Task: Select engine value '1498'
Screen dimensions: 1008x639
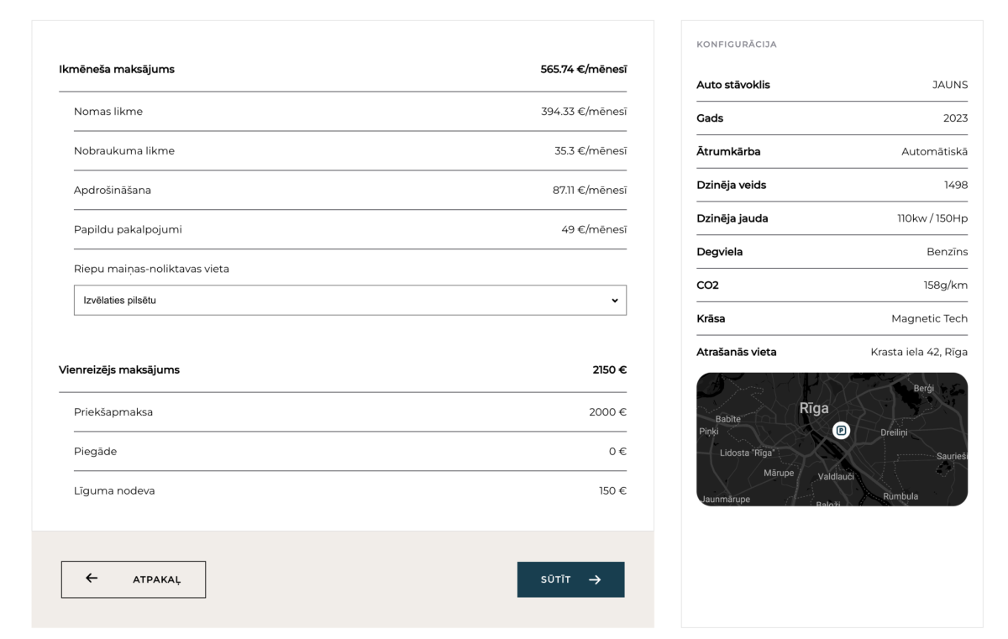Action: pyautogui.click(x=956, y=185)
